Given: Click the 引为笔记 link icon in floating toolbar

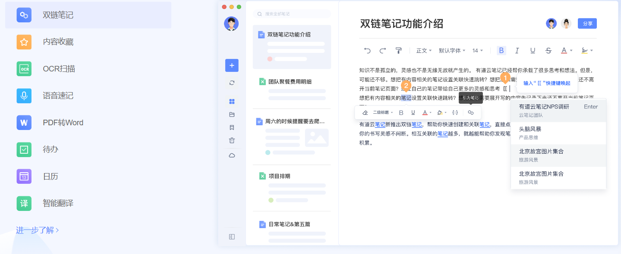Looking at the screenshot, I should point(470,112).
